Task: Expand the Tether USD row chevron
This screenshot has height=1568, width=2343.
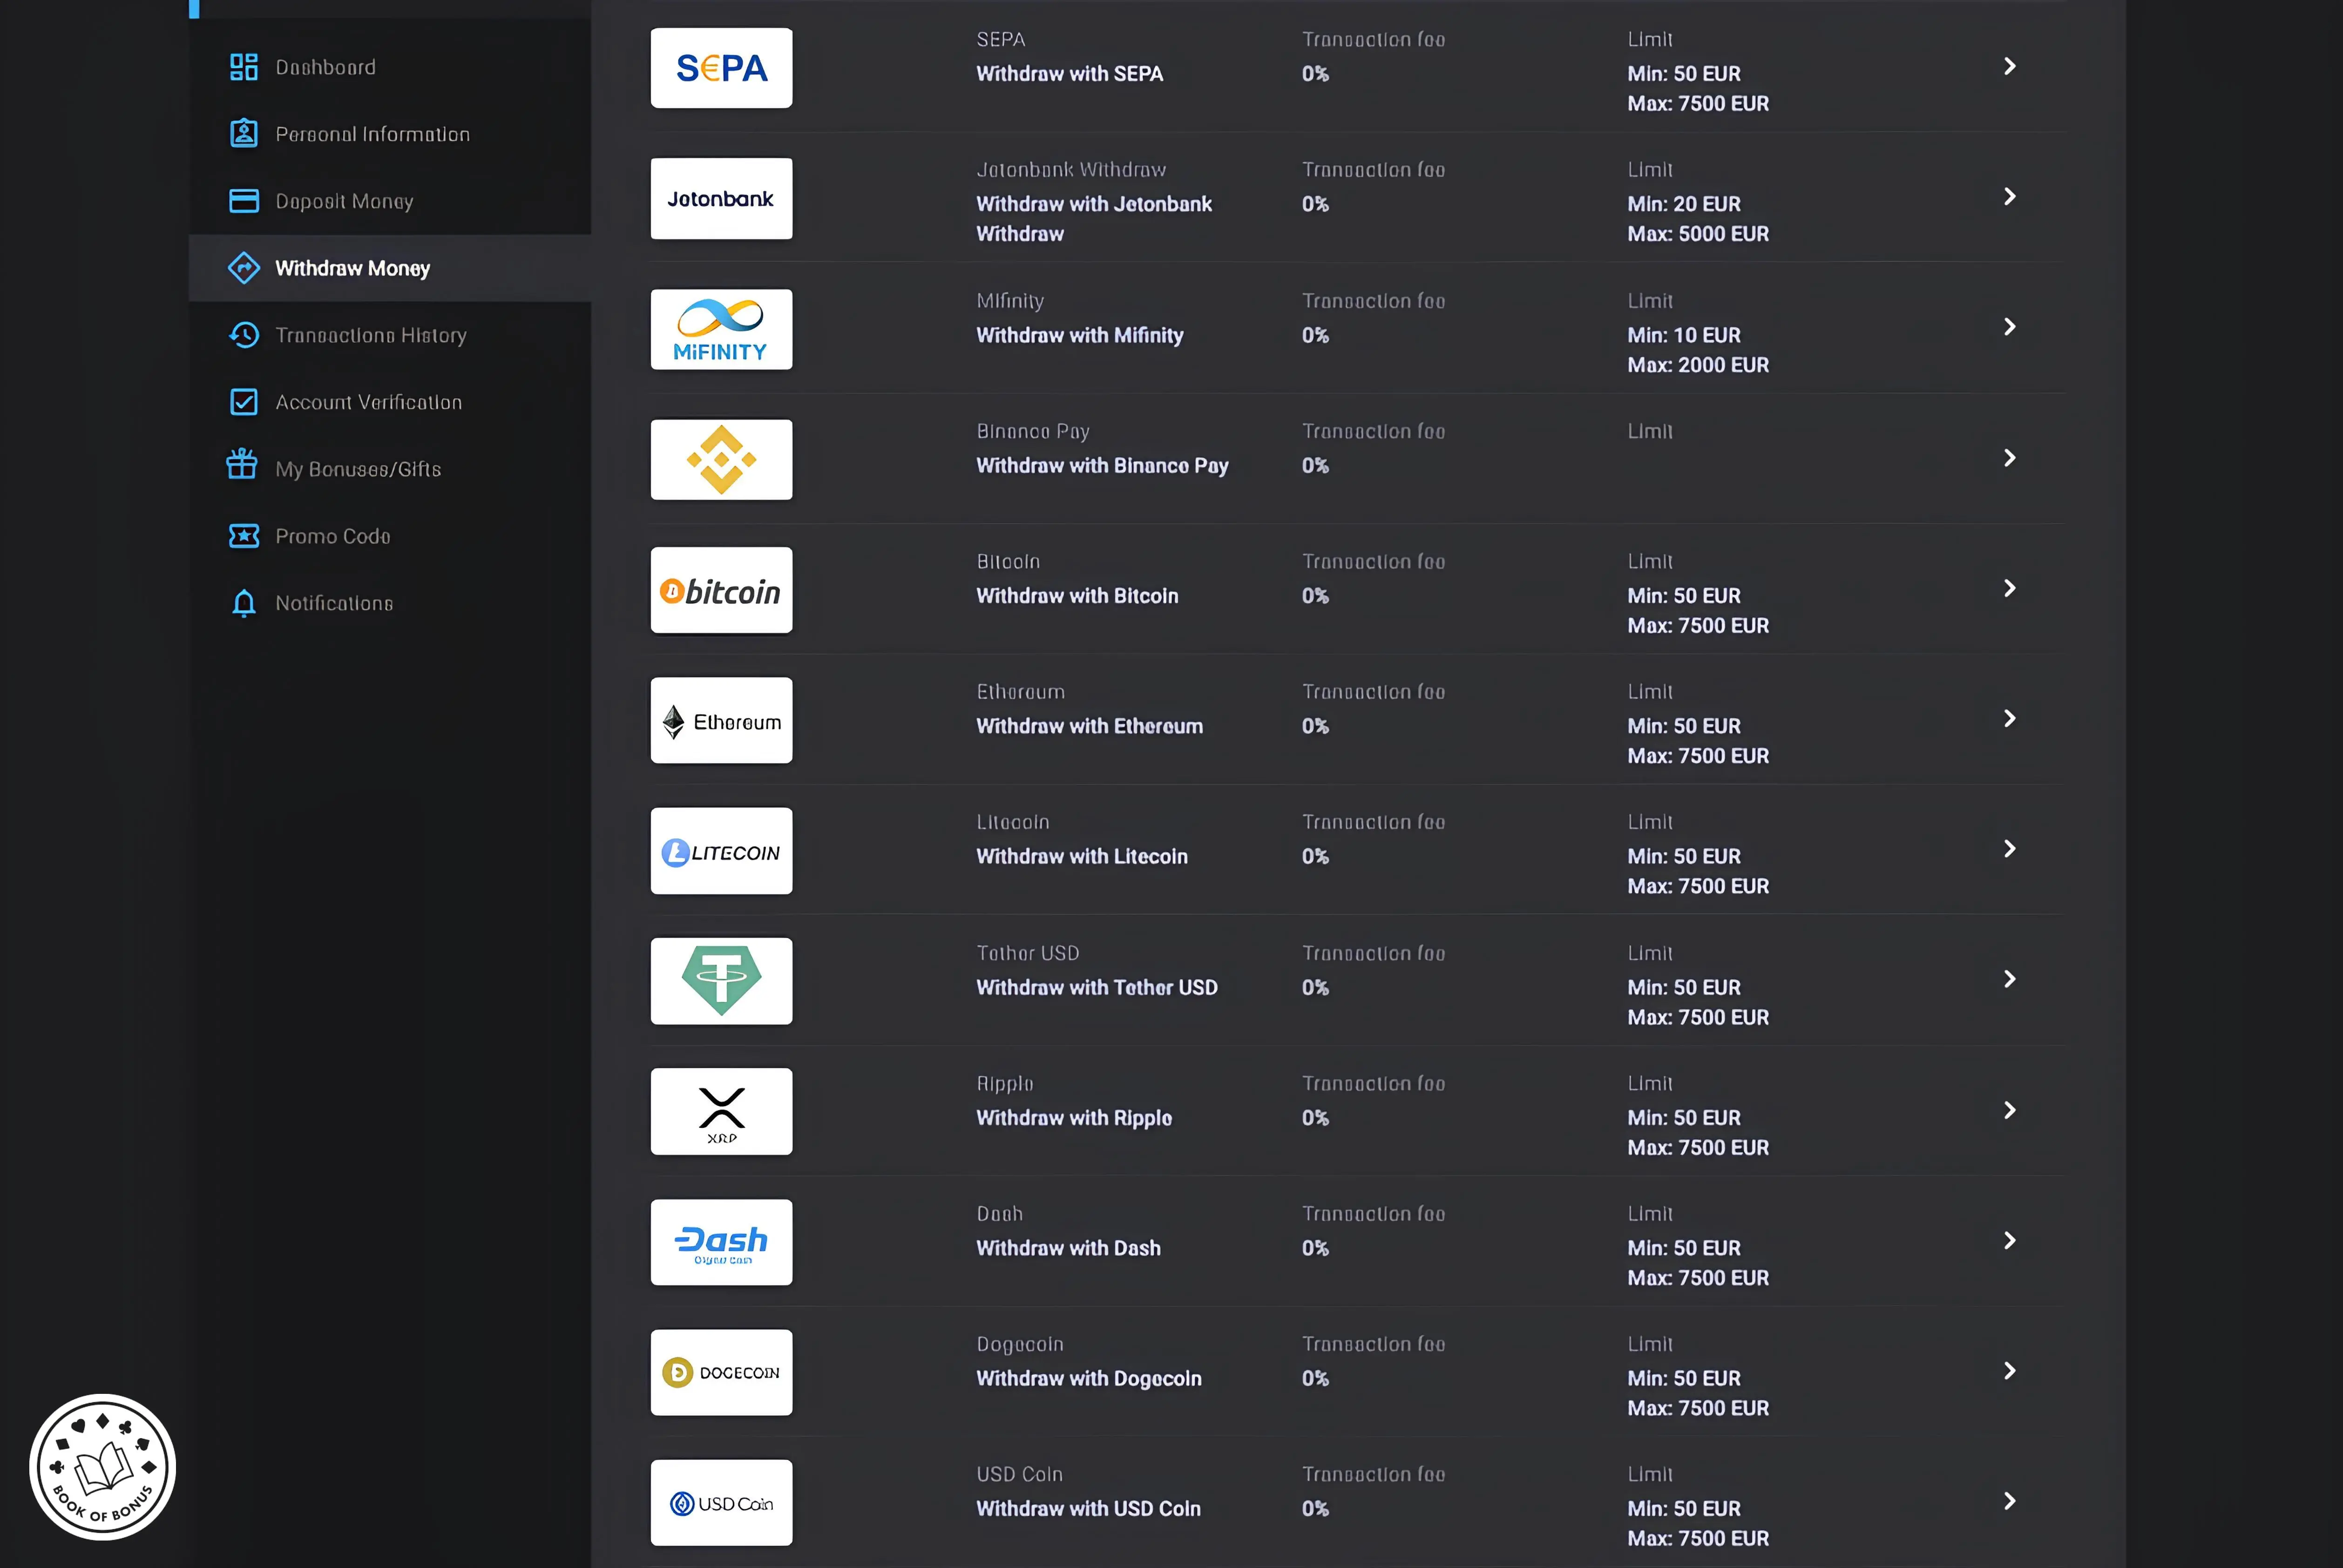Action: [x=2009, y=979]
